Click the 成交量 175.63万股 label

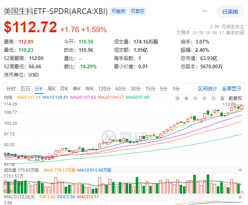pos(21,170)
